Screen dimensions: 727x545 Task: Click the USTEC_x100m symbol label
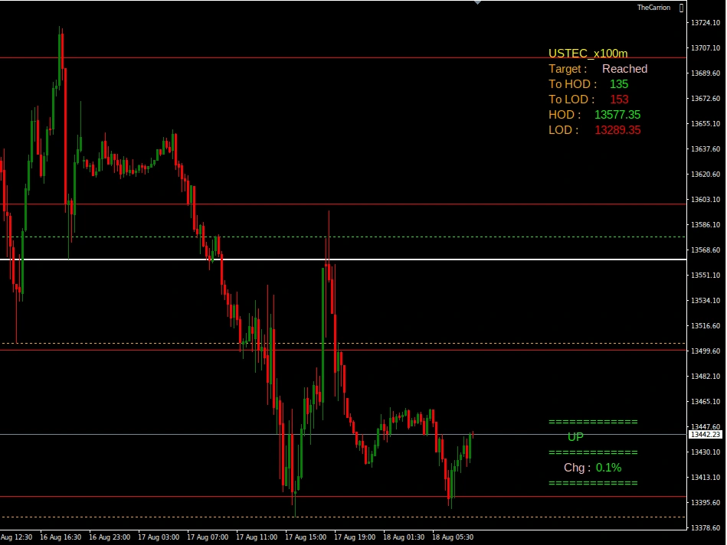588,54
